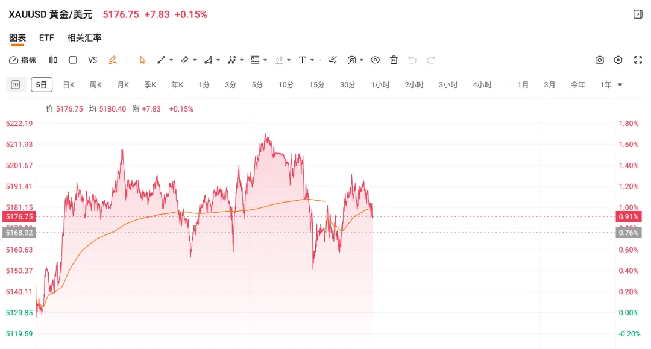
Task: Select the line drawing tool
Action: [161, 60]
